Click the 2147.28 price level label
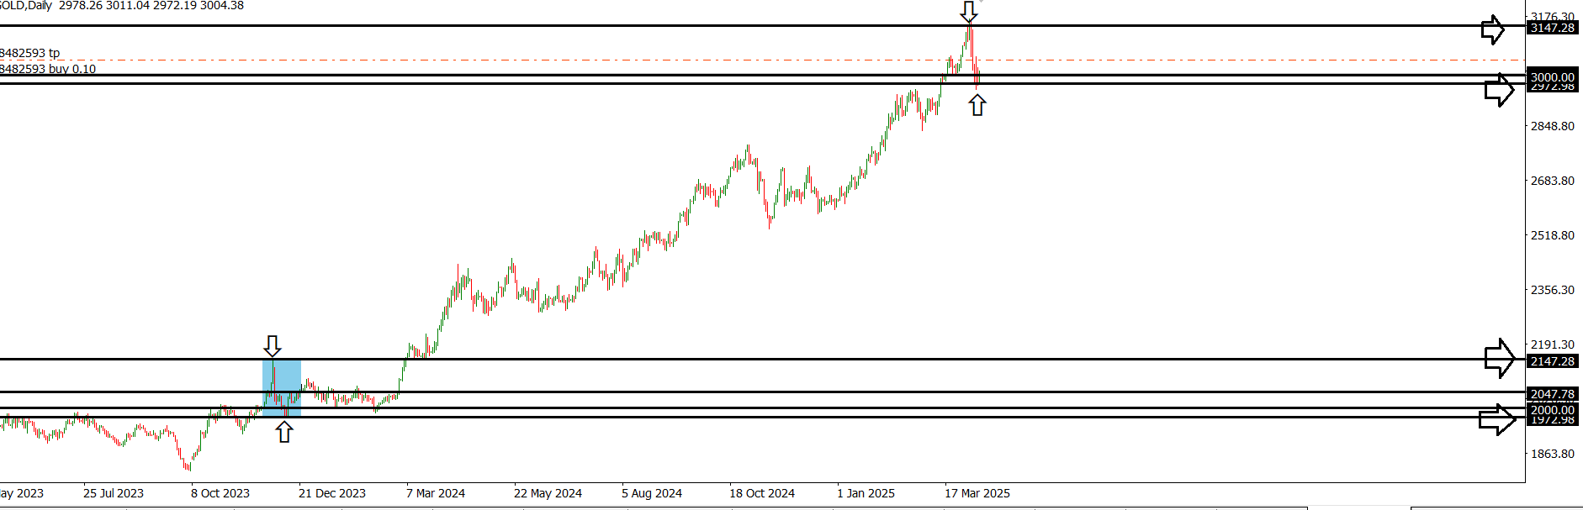 [x=1553, y=361]
